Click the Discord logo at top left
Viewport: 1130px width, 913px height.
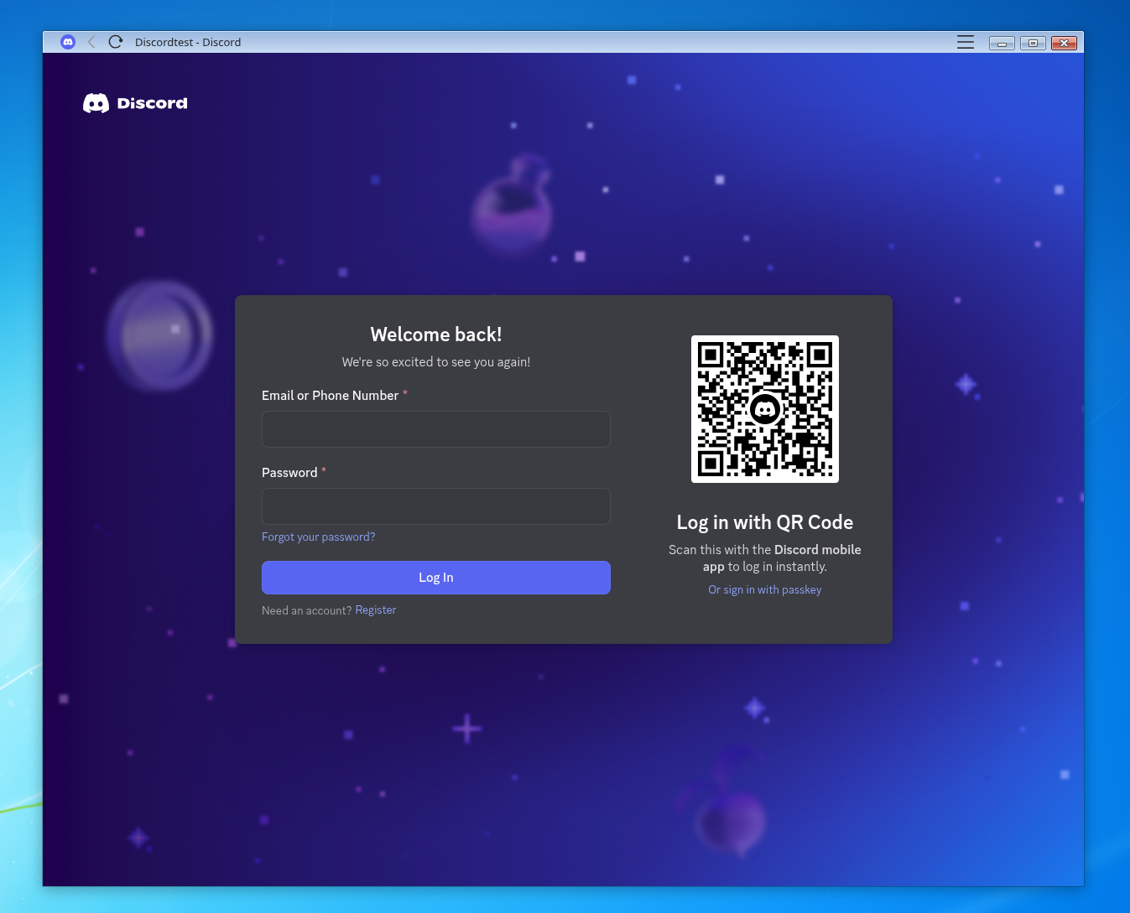(135, 103)
